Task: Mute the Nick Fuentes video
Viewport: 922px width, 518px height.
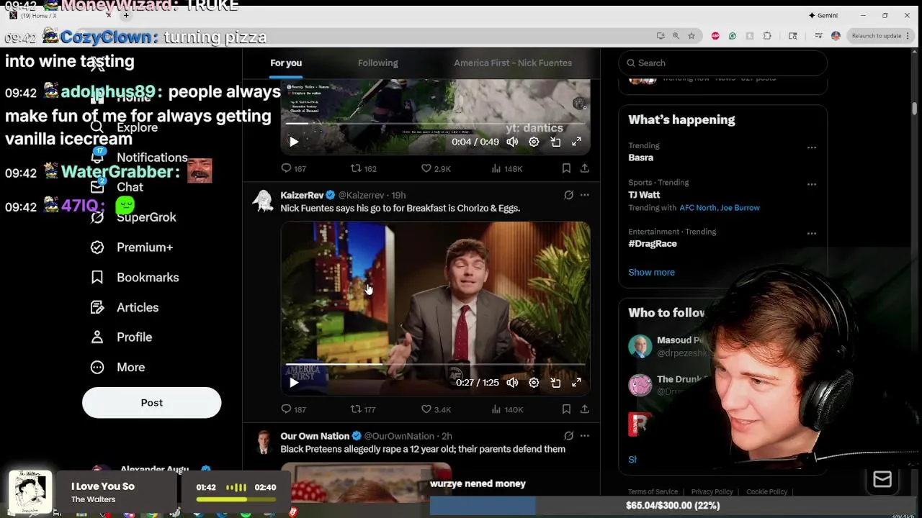Action: [x=512, y=383]
